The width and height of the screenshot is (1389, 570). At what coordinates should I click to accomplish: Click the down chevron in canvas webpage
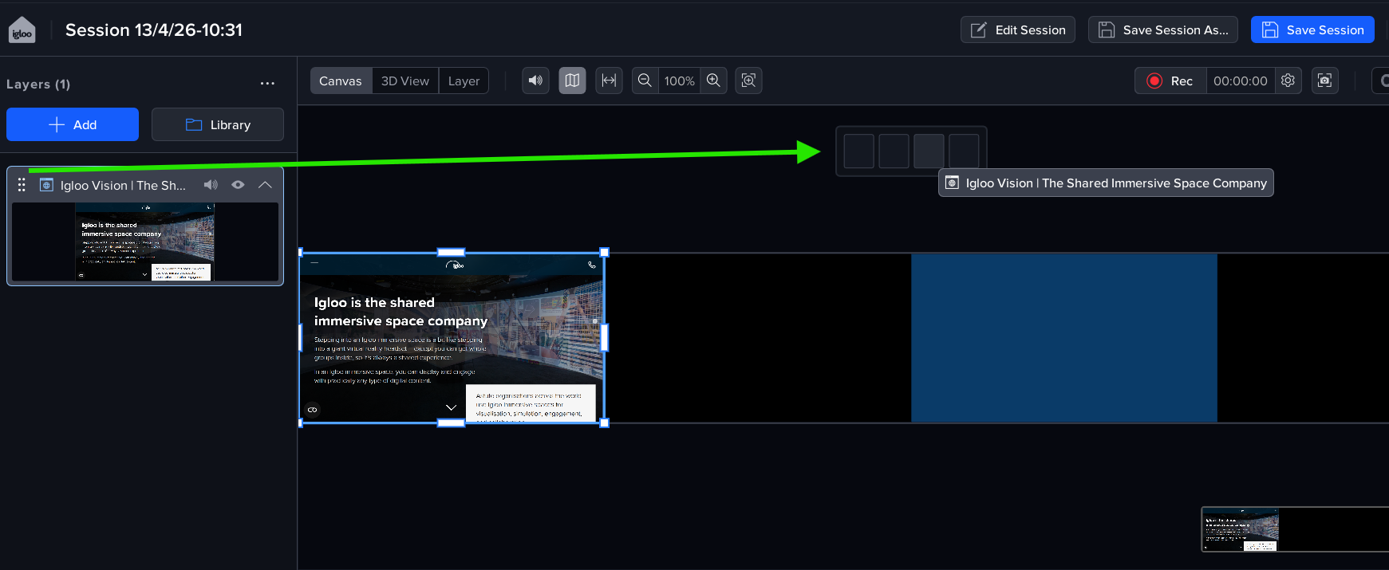pos(451,407)
